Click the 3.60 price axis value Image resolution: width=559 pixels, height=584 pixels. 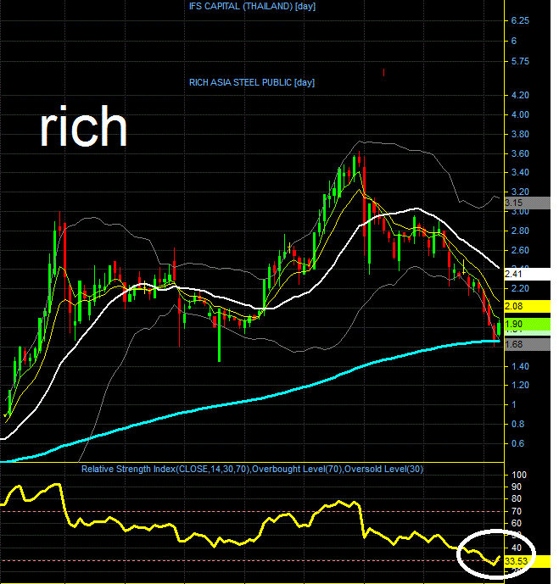click(x=520, y=153)
